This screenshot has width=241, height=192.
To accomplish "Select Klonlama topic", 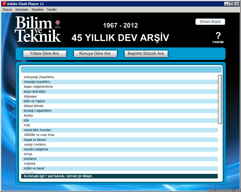I will (120, 159).
